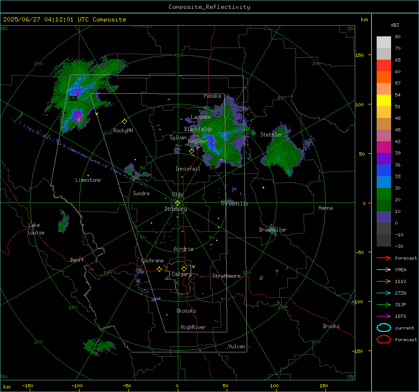Click the 'km' unit label beside the timestamp
The image size is (419, 392).
tap(364, 20)
